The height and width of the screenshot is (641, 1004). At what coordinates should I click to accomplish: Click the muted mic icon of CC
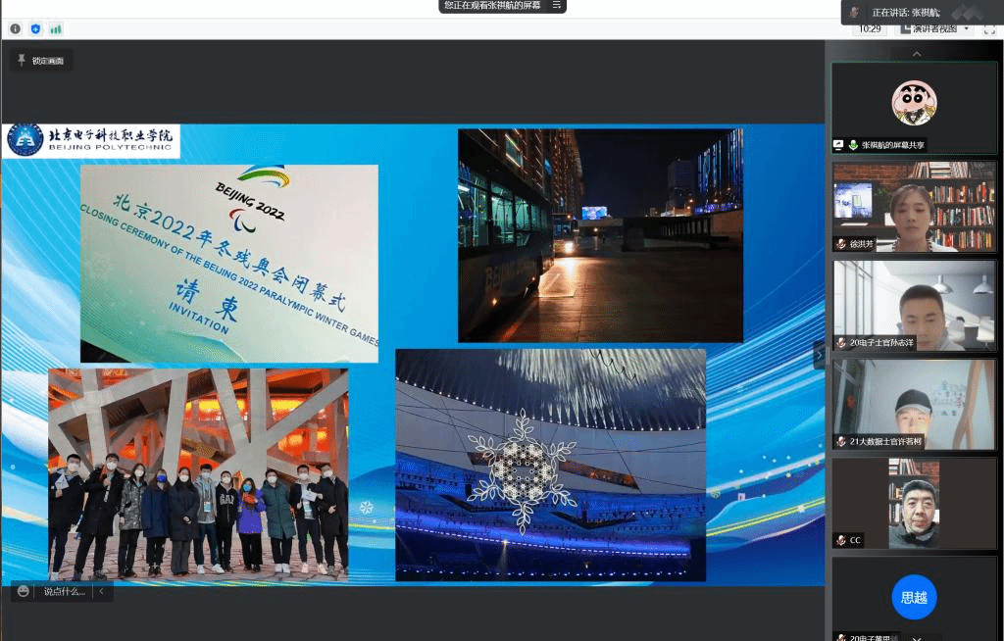[840, 540]
